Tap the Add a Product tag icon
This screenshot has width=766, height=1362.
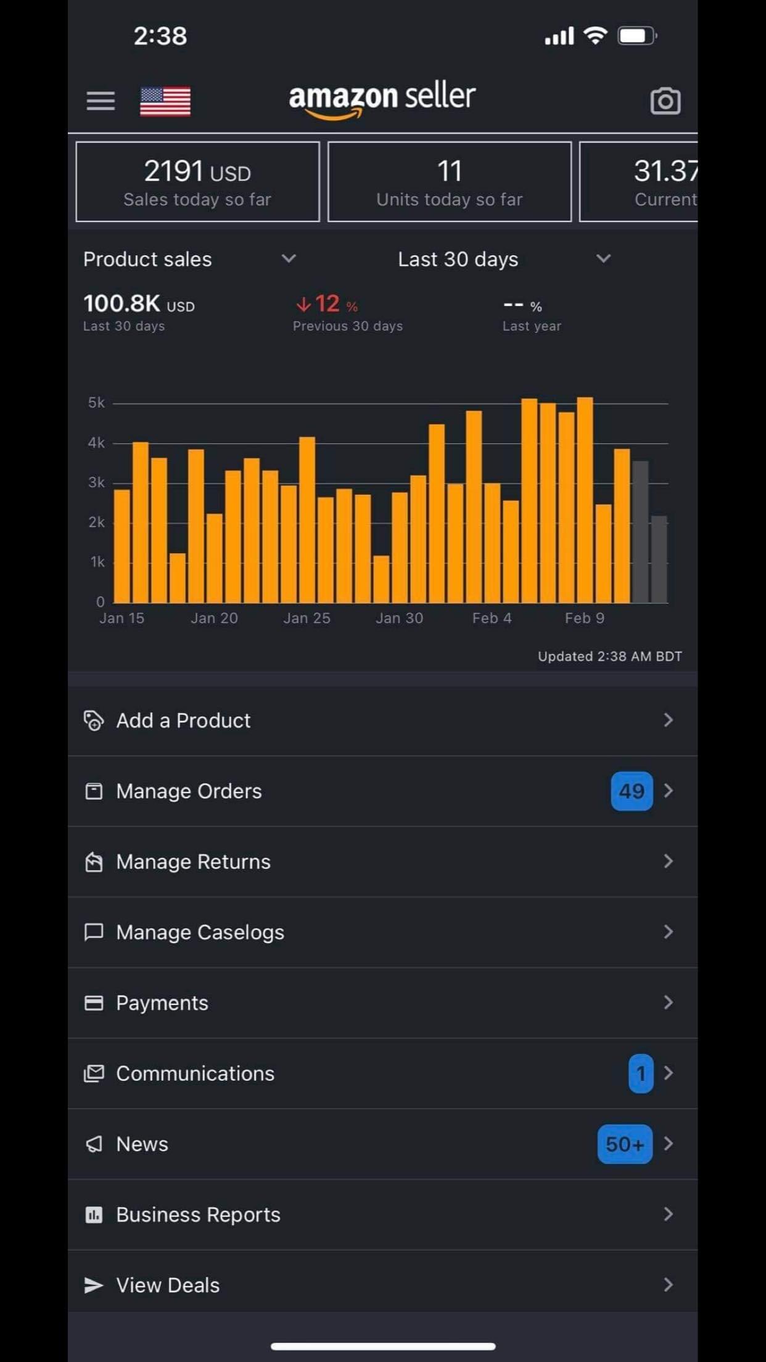pyautogui.click(x=94, y=720)
